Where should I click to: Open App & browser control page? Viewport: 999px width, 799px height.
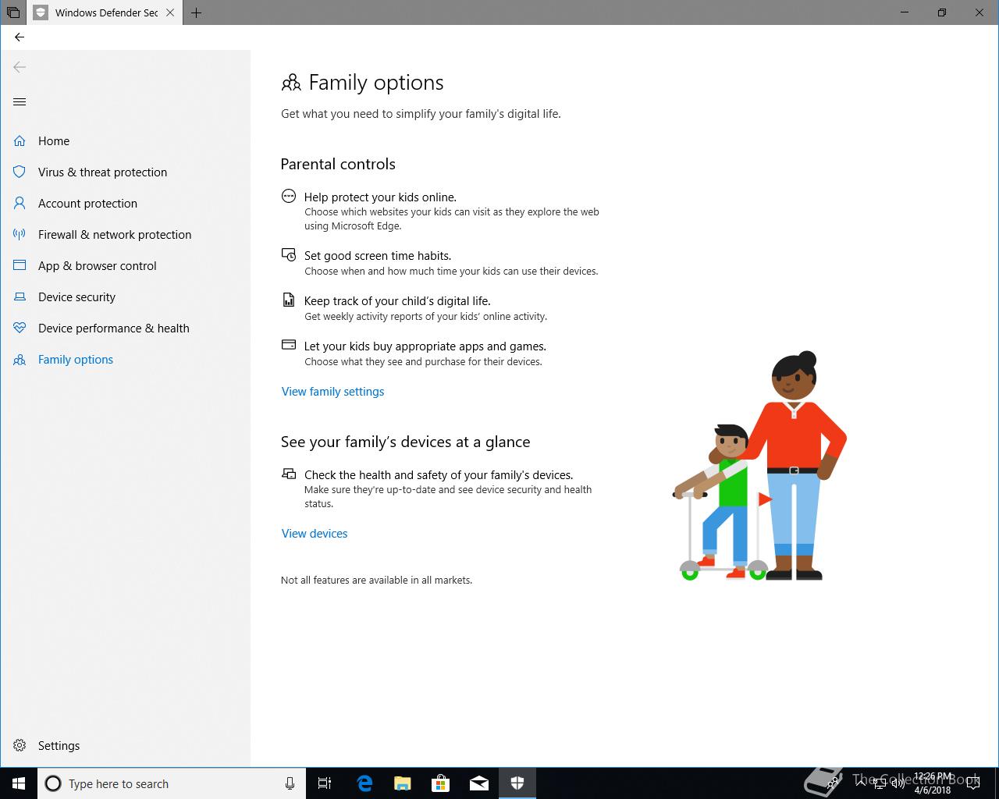coord(125,265)
